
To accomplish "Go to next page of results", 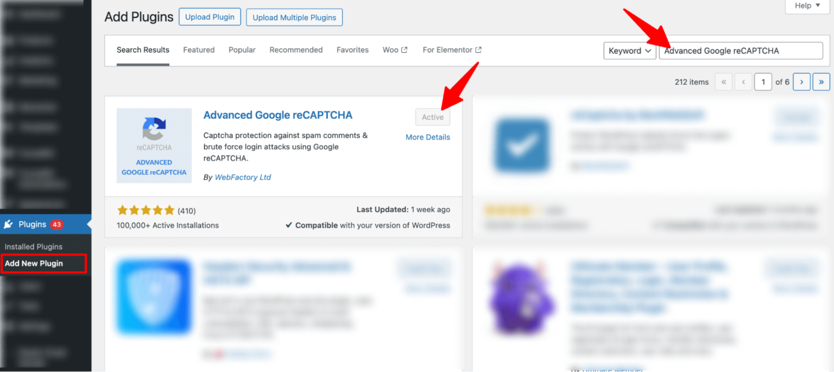I will point(801,82).
